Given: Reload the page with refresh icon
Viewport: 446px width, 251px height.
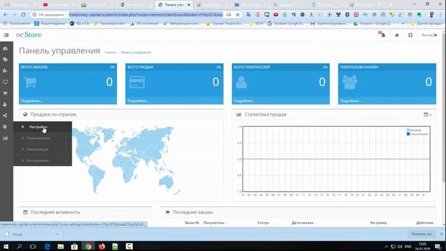Looking at the screenshot, I should coord(23,15).
